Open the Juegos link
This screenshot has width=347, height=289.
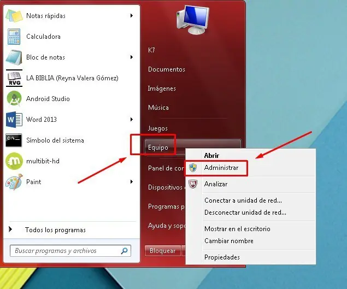pos(157,128)
